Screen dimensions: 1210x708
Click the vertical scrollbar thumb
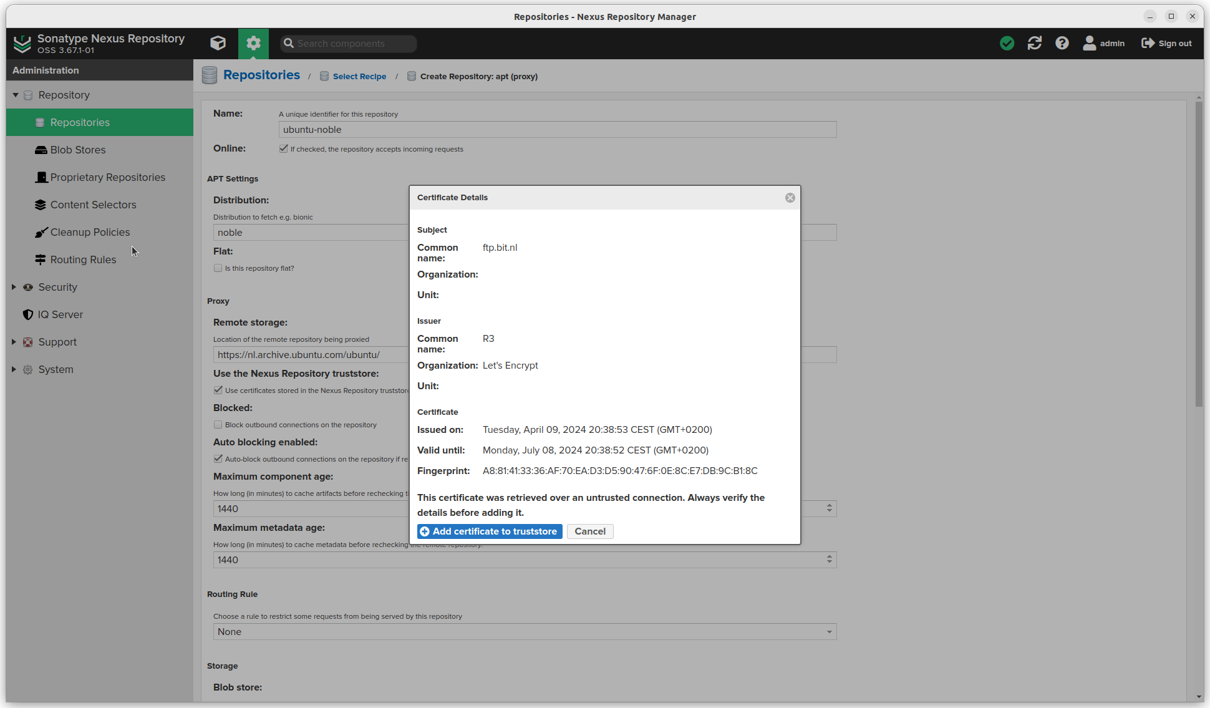1199,254
